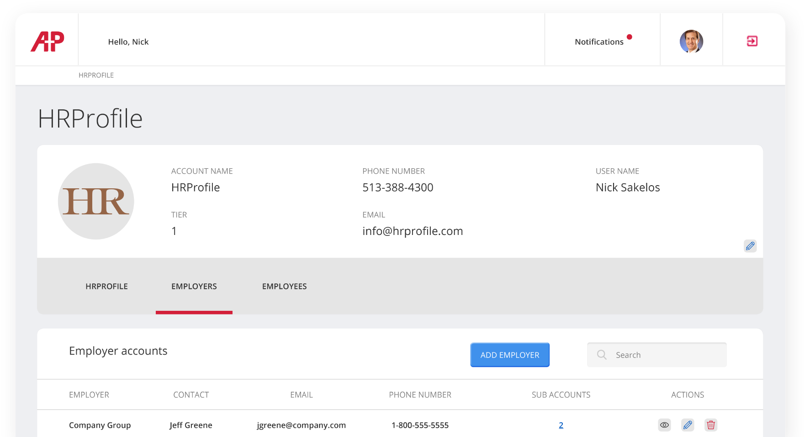This screenshot has height=437, width=804.
Task: Click the ADD EMPLOYER button
Action: (510, 355)
